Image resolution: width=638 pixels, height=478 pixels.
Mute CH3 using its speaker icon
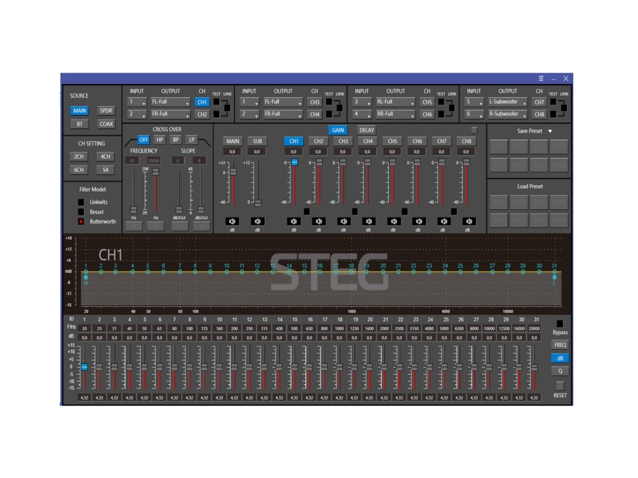(344, 222)
